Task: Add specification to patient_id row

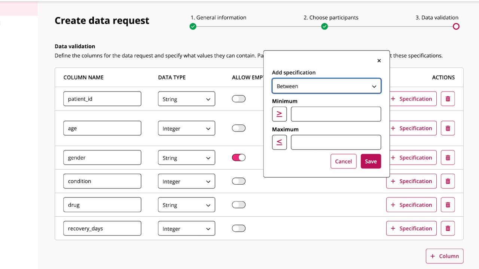Action: (x=413, y=99)
